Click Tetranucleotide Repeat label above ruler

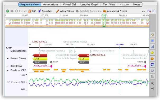75,42
